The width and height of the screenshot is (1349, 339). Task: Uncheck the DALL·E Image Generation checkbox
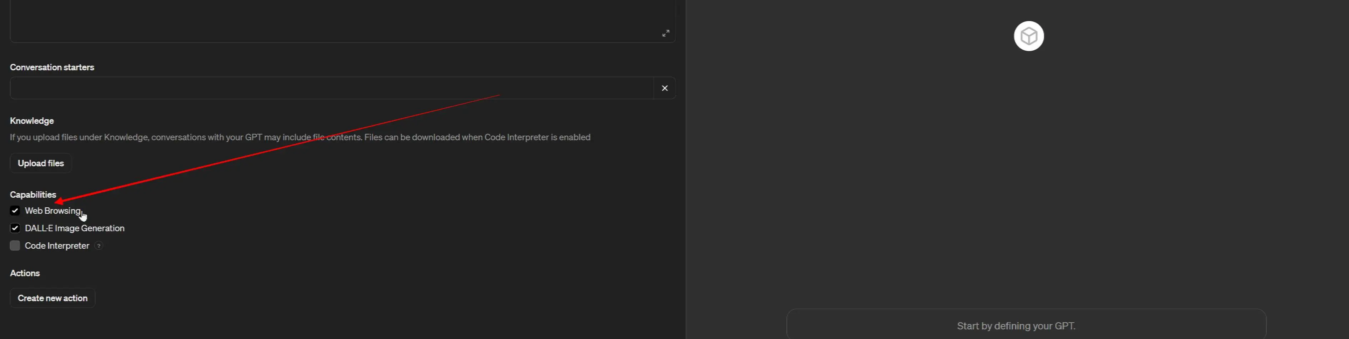15,228
